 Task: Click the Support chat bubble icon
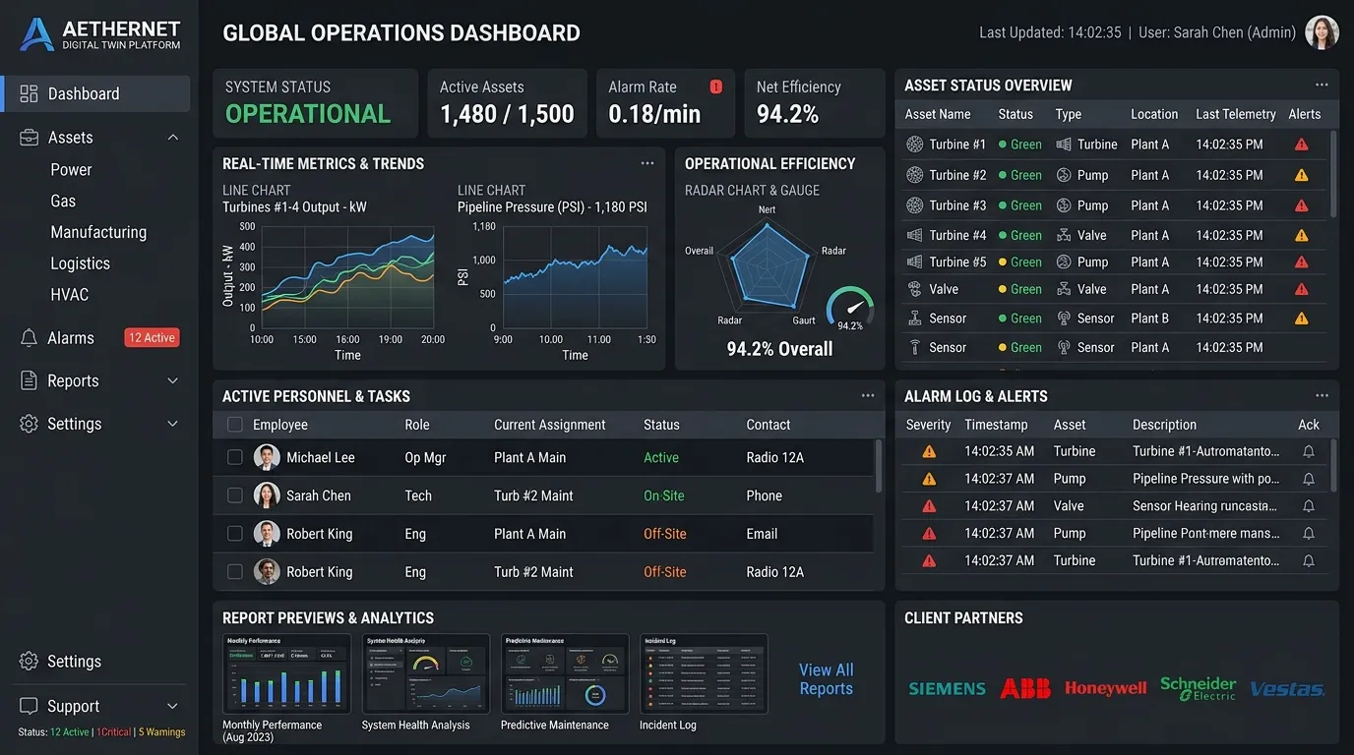30,706
